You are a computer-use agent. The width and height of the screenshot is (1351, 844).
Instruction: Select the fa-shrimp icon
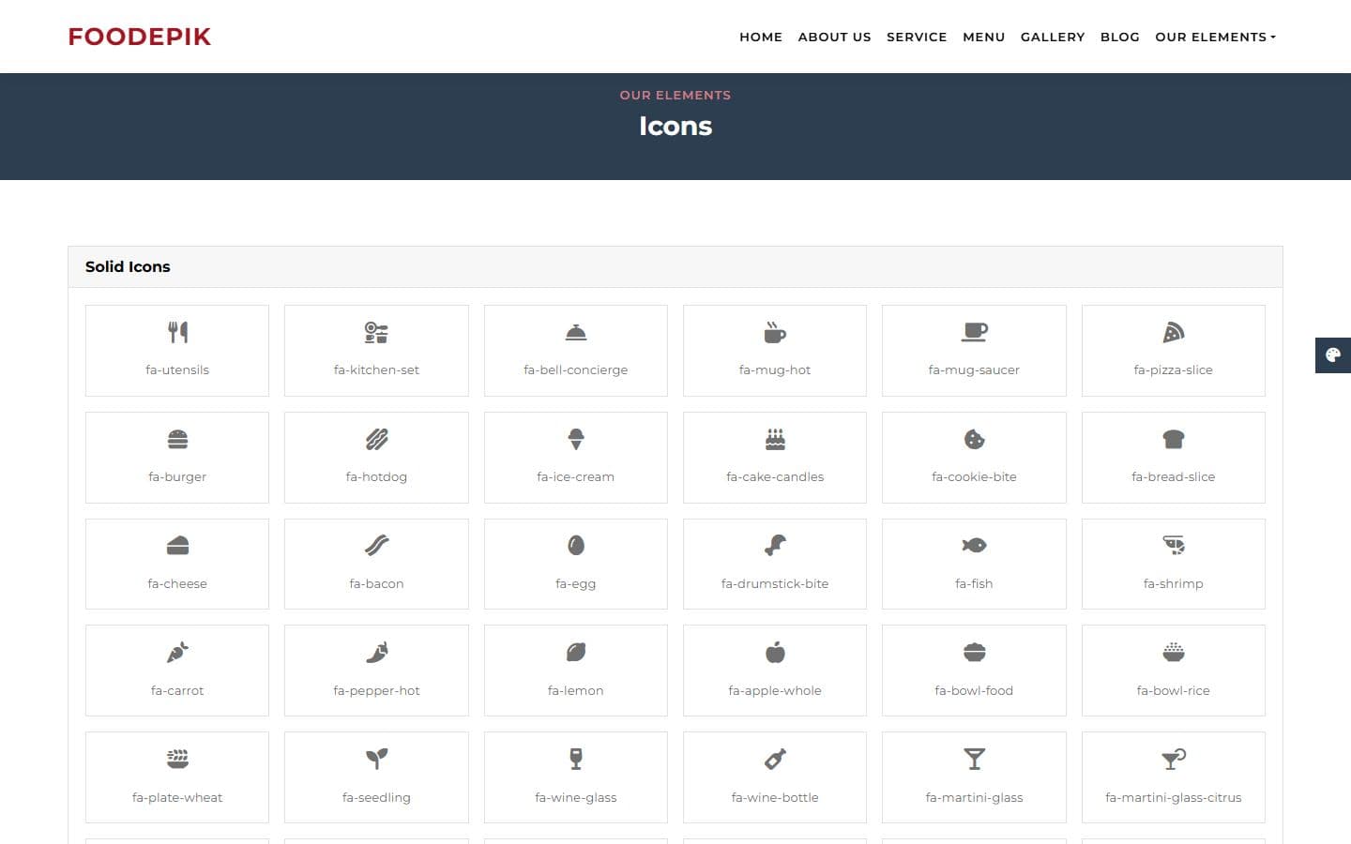(1174, 546)
